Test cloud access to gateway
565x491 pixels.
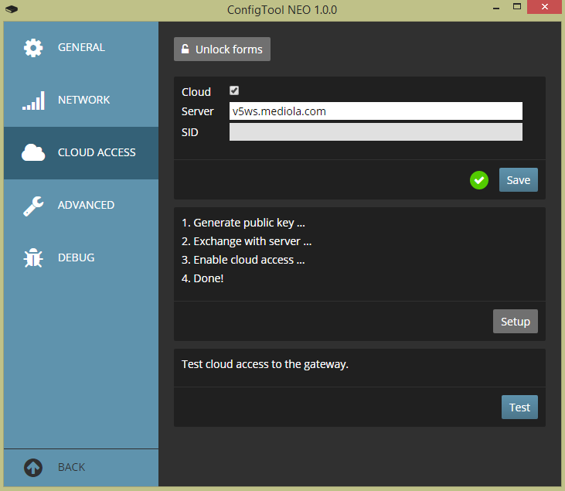tap(519, 407)
